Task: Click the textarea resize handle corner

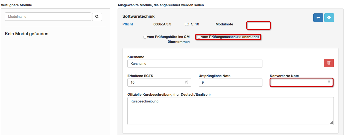Action: [x=332, y=123]
